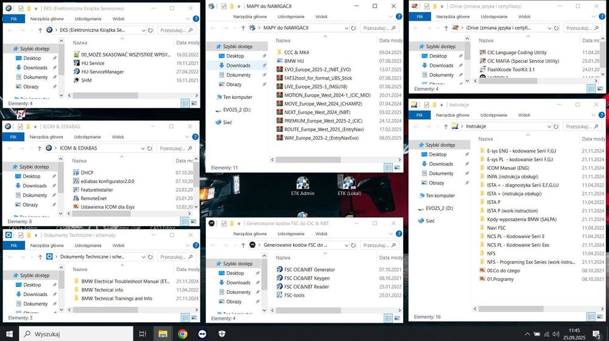
Task: Open Widok tab in iDrive window
Action: (x=524, y=16)
